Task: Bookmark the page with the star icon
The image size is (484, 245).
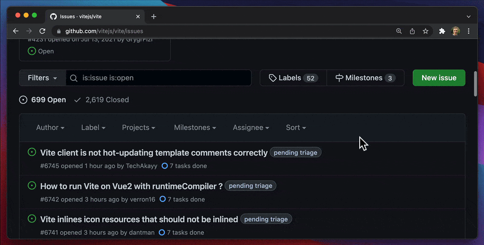Action: point(426,31)
